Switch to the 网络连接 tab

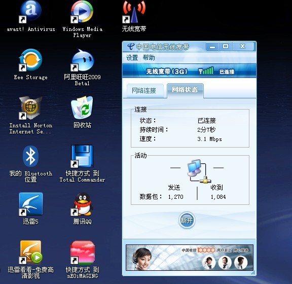click(145, 91)
